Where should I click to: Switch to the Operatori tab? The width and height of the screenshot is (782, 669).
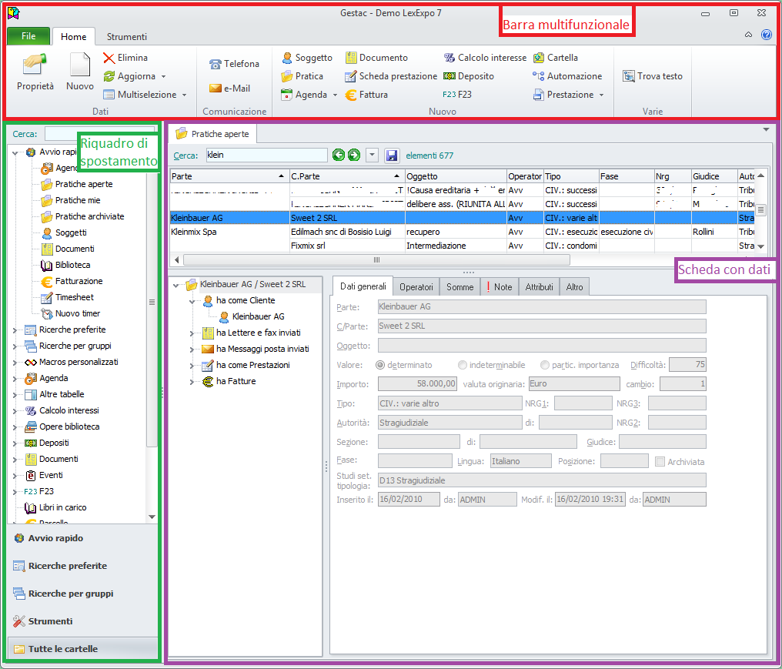416,287
